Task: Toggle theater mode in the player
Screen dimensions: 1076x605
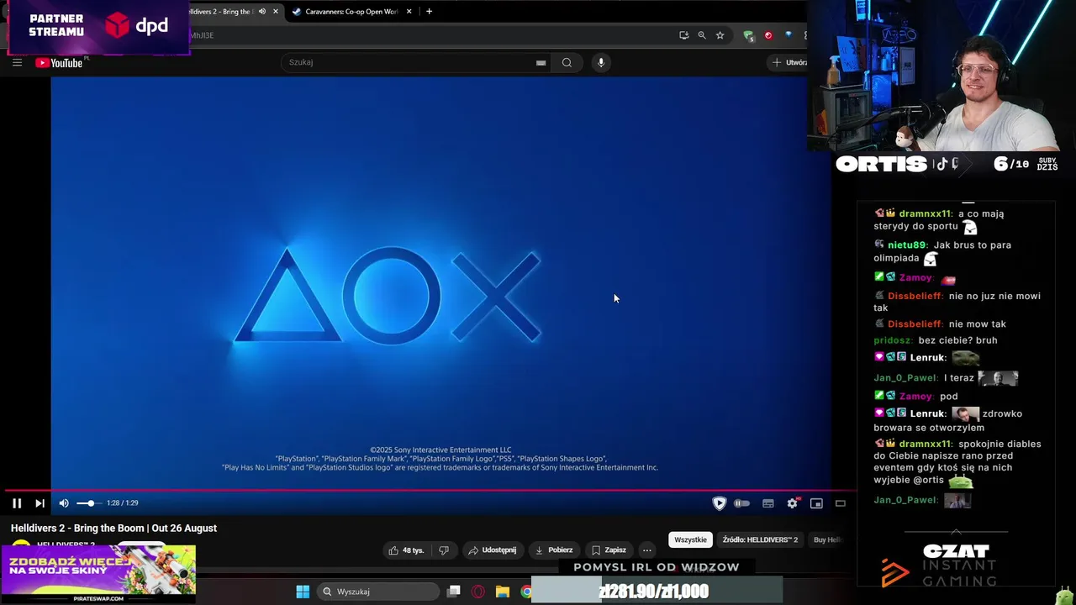Action: [x=840, y=503]
